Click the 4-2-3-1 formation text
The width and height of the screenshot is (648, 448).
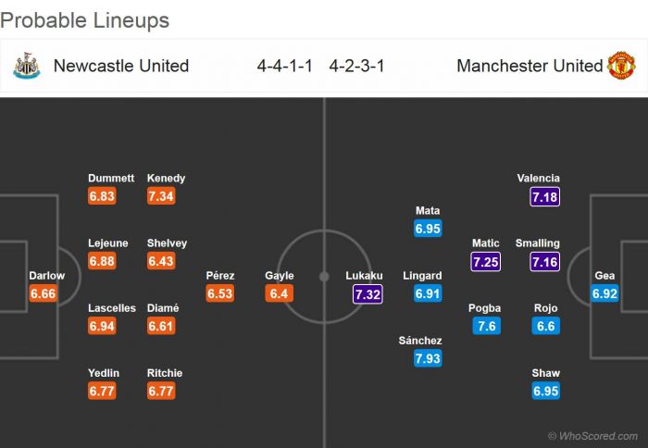pos(356,66)
